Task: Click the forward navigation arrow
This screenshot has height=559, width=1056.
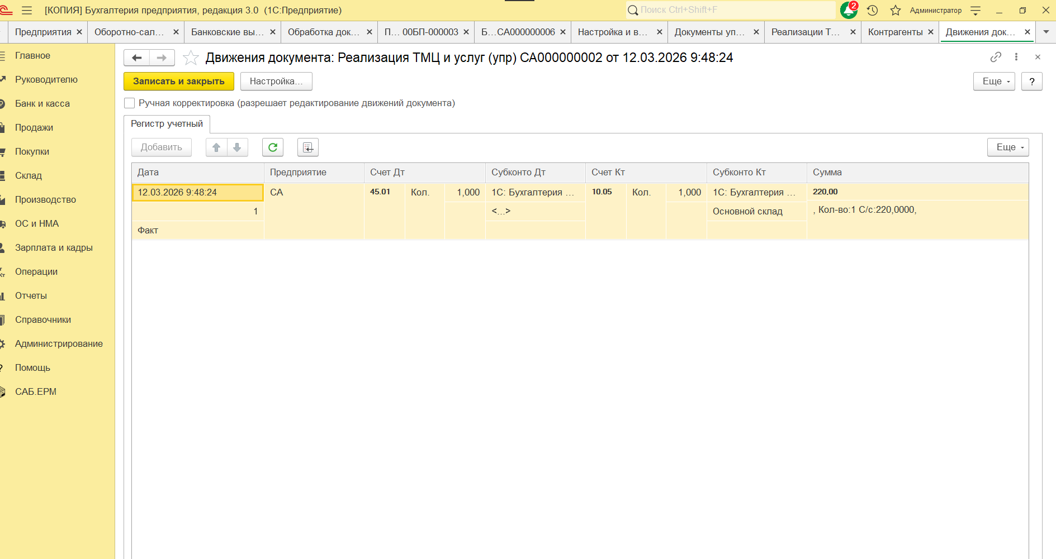Action: pos(162,58)
